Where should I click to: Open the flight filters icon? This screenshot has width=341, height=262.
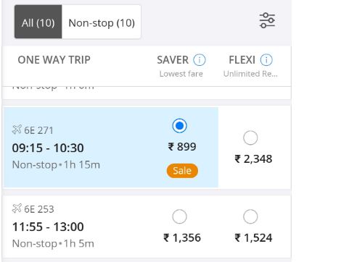pyautogui.click(x=267, y=20)
